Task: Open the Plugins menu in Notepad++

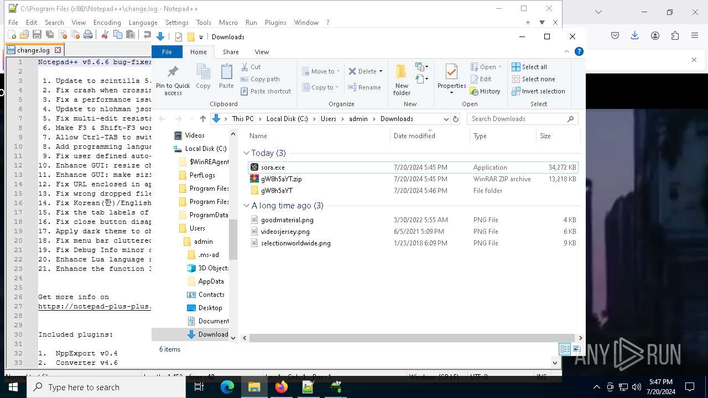Action: click(x=275, y=23)
